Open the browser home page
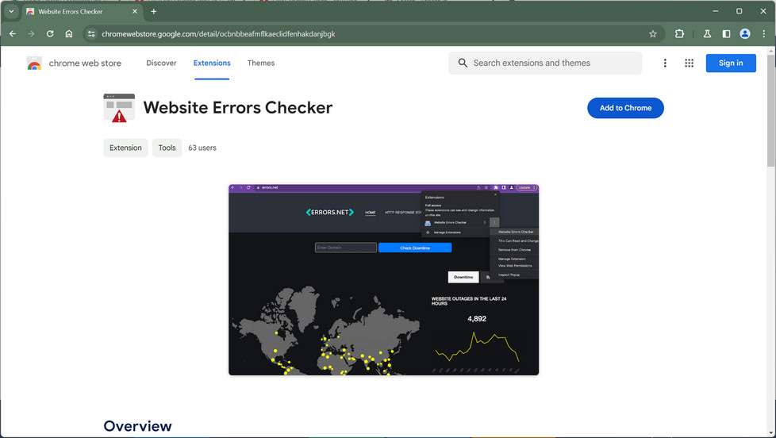This screenshot has width=776, height=438. pos(69,33)
